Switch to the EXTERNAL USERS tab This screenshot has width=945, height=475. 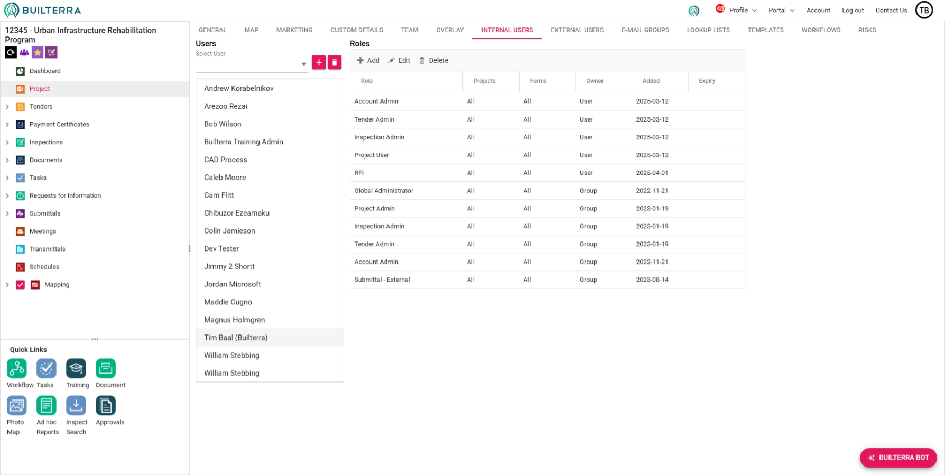coord(577,30)
